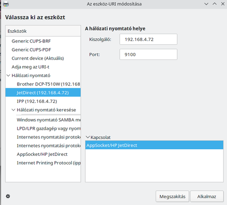Collapse the Hálózati nyomtató keresése node

[x=14, y=110]
